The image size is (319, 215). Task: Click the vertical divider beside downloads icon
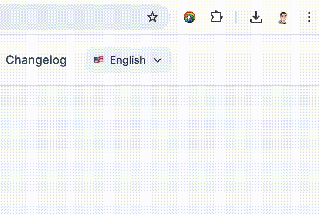[236, 17]
